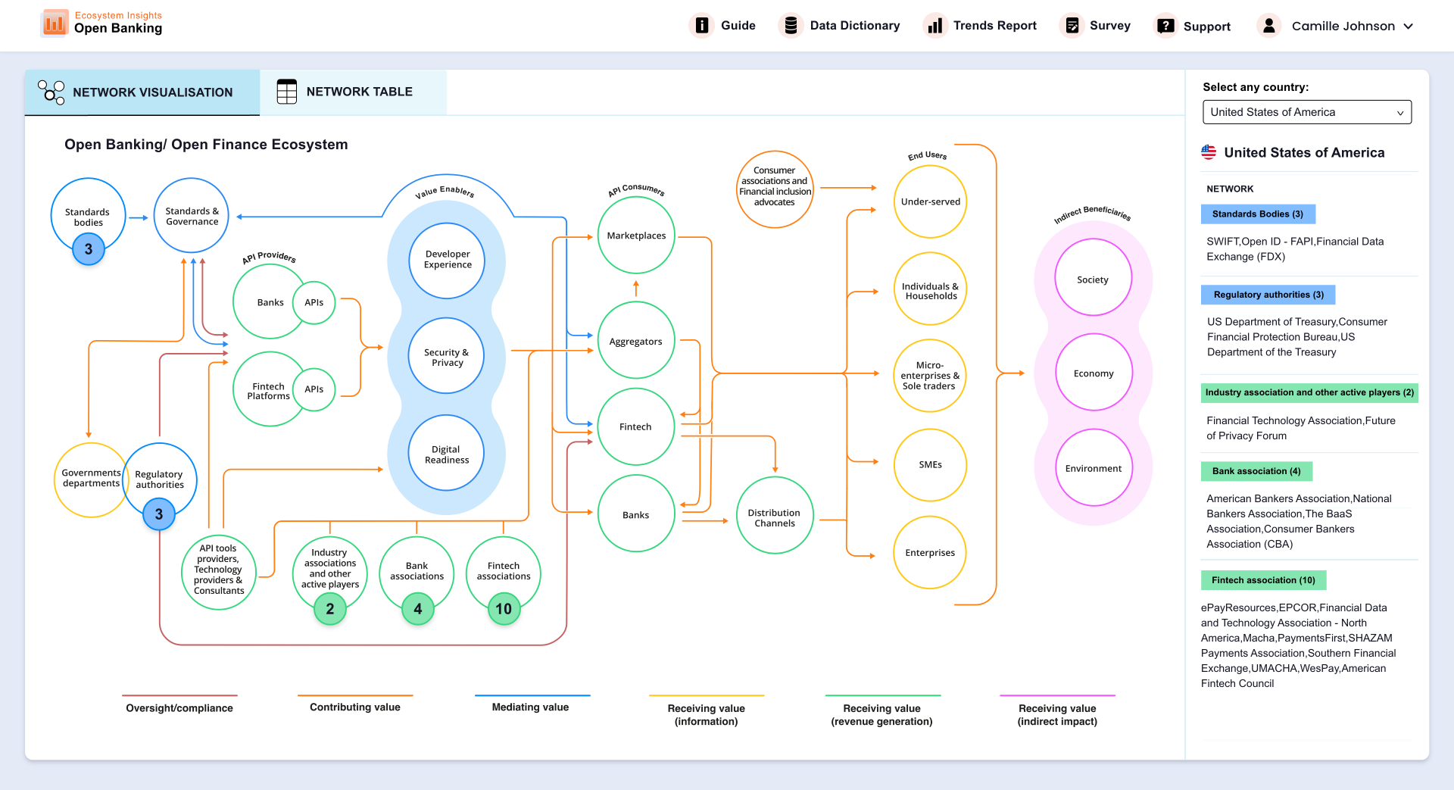Click the Consumer associations and Financial inclusion advocates node
Screen dimensions: 1454x790
coord(775,189)
